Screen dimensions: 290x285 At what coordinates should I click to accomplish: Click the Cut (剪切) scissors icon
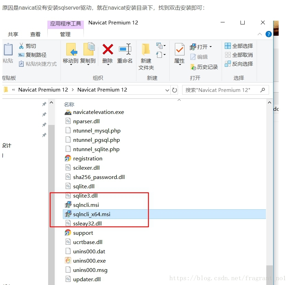(21, 46)
